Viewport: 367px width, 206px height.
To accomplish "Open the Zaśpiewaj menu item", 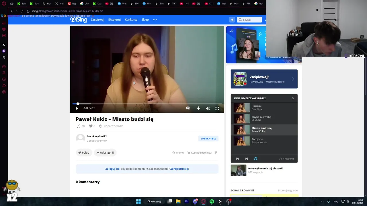I will pos(97,19).
